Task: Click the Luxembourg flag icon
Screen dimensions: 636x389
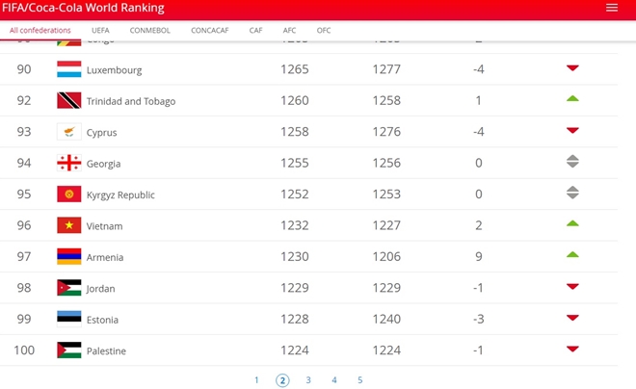Action: [69, 69]
